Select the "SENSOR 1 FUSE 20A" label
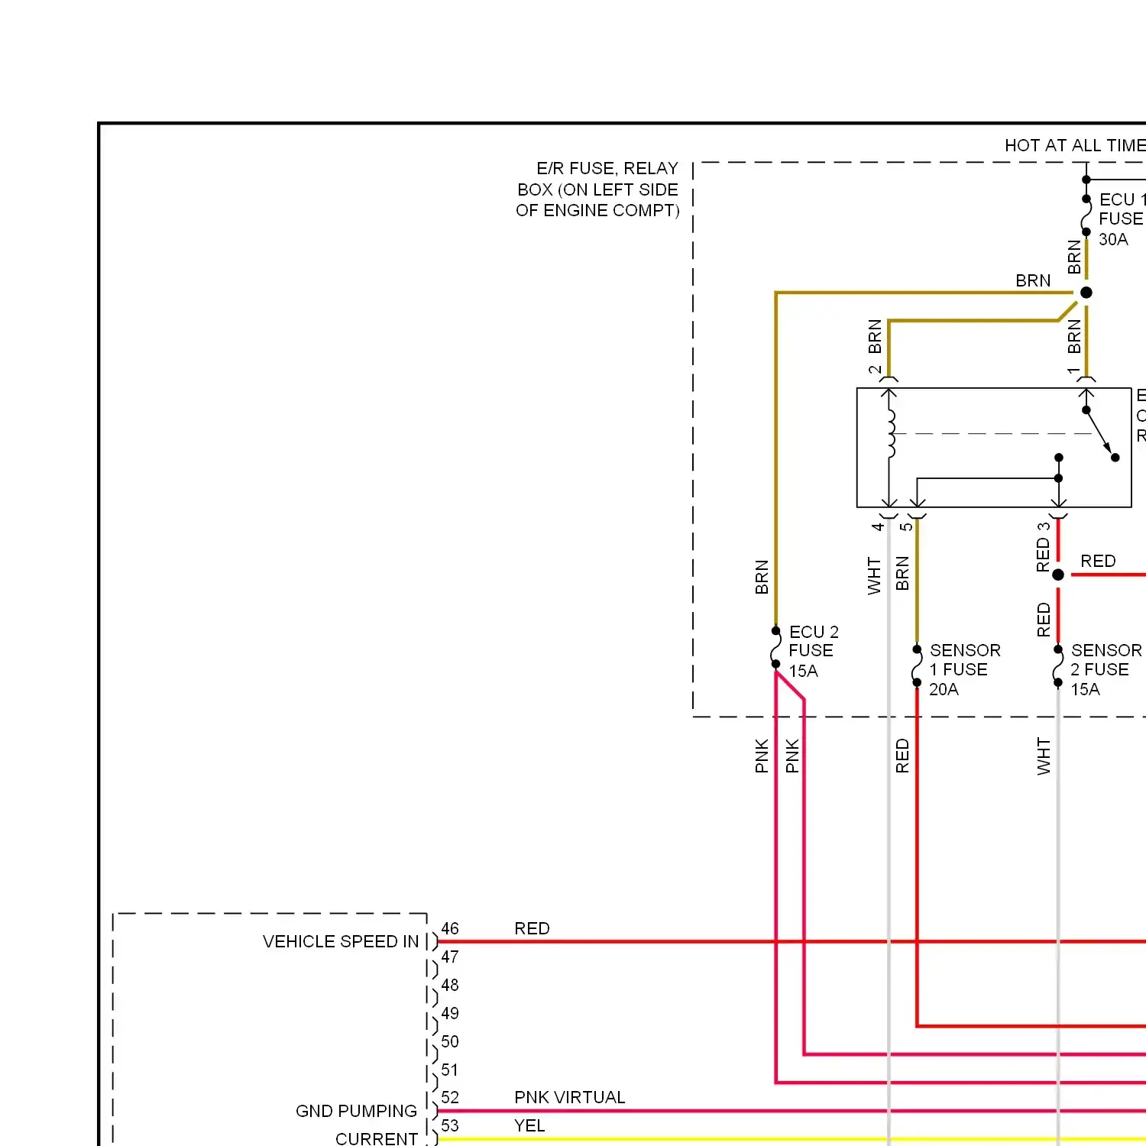This screenshot has width=1146, height=1146. (965, 669)
